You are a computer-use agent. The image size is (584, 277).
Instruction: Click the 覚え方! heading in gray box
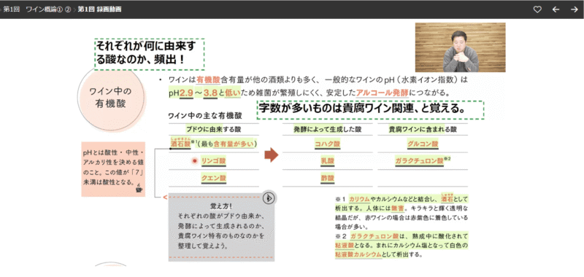click(221, 206)
